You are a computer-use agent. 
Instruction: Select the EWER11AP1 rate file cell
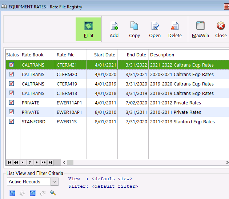(x=71, y=103)
